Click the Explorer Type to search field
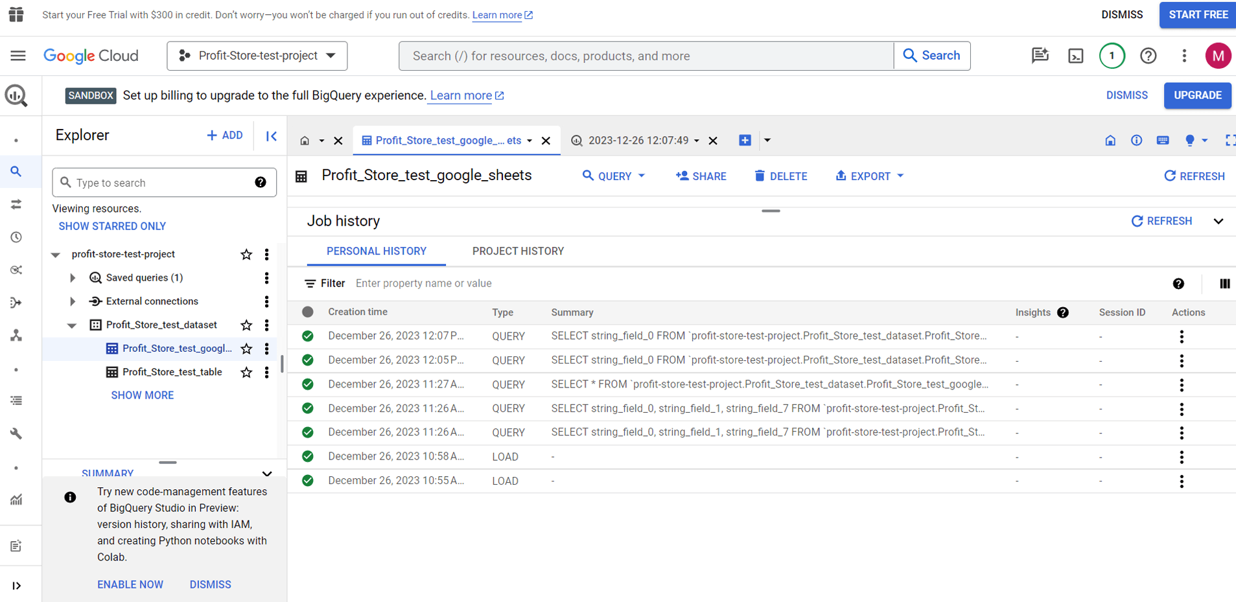The height and width of the screenshot is (602, 1236). tap(164, 183)
